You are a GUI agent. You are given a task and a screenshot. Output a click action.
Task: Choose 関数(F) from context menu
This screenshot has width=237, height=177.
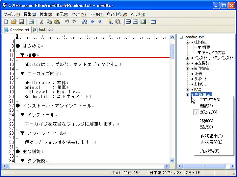213,106
